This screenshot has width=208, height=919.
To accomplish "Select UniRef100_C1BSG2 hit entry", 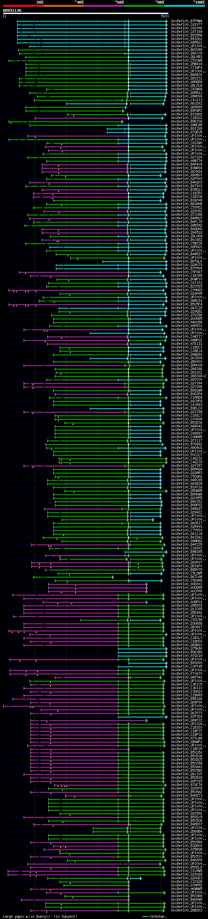I will pos(187,118).
